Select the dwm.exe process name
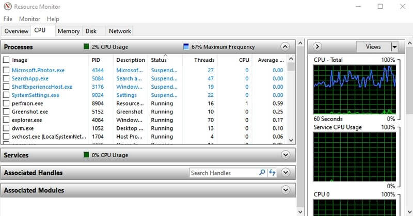 [x=23, y=128]
